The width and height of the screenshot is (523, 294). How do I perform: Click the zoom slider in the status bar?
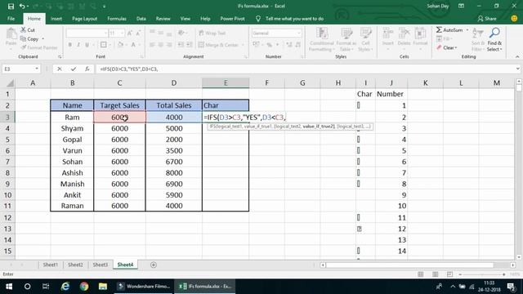482,274
